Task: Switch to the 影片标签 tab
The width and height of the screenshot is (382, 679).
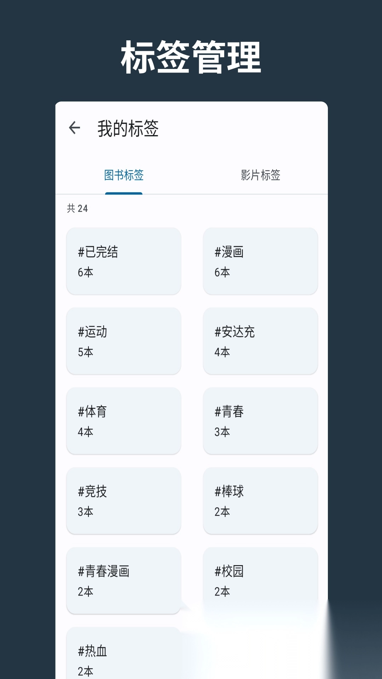Action: click(x=260, y=175)
